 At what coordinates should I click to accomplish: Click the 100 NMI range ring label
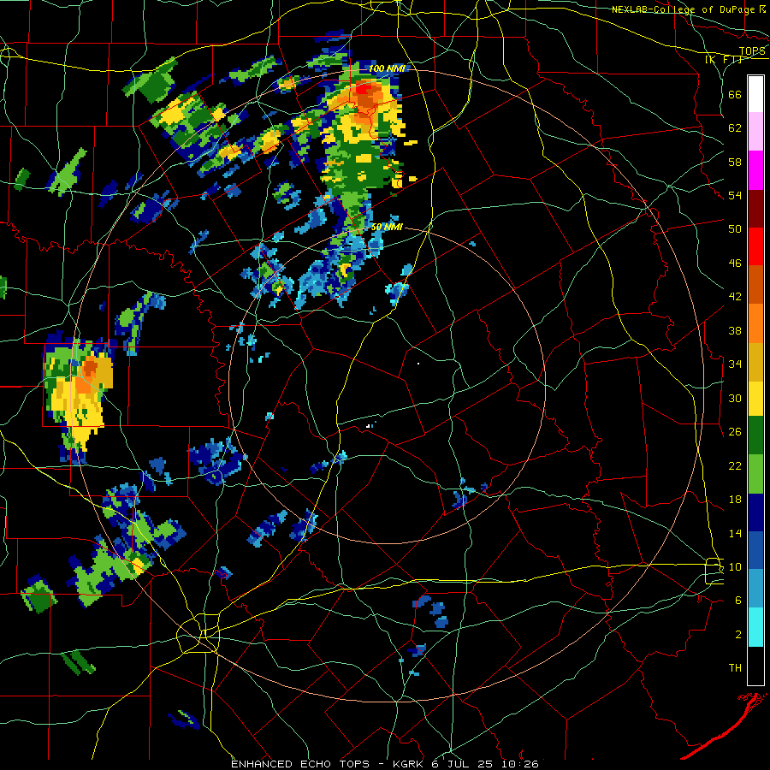pyautogui.click(x=387, y=68)
